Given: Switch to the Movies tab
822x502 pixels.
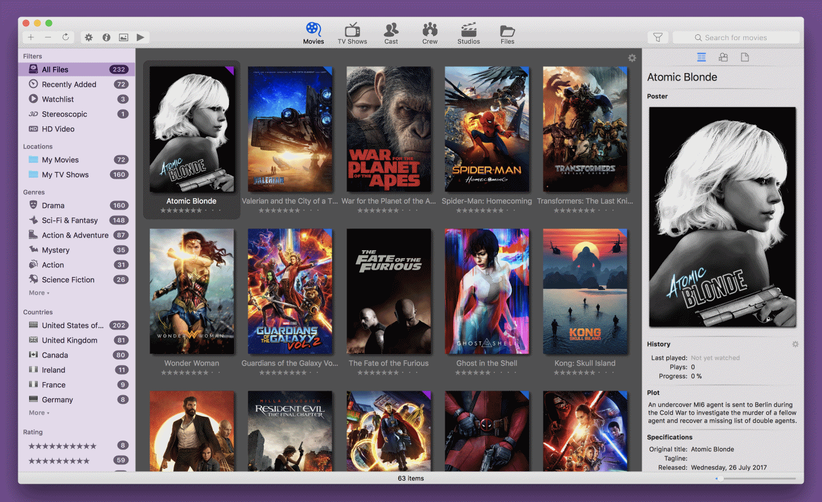Looking at the screenshot, I should pos(313,33).
